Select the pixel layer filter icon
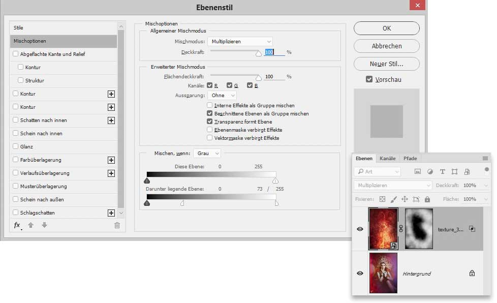 point(418,172)
